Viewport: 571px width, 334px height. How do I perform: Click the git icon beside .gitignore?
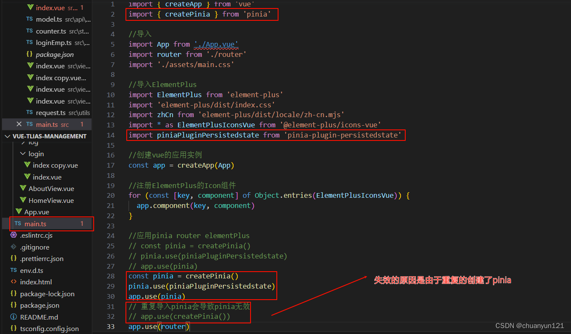13,247
